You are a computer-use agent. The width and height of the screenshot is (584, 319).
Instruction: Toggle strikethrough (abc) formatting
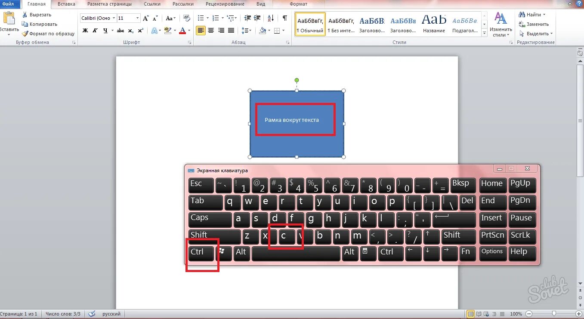[121, 31]
